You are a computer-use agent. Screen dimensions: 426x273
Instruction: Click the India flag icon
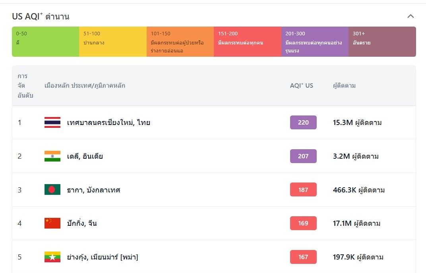click(x=52, y=156)
